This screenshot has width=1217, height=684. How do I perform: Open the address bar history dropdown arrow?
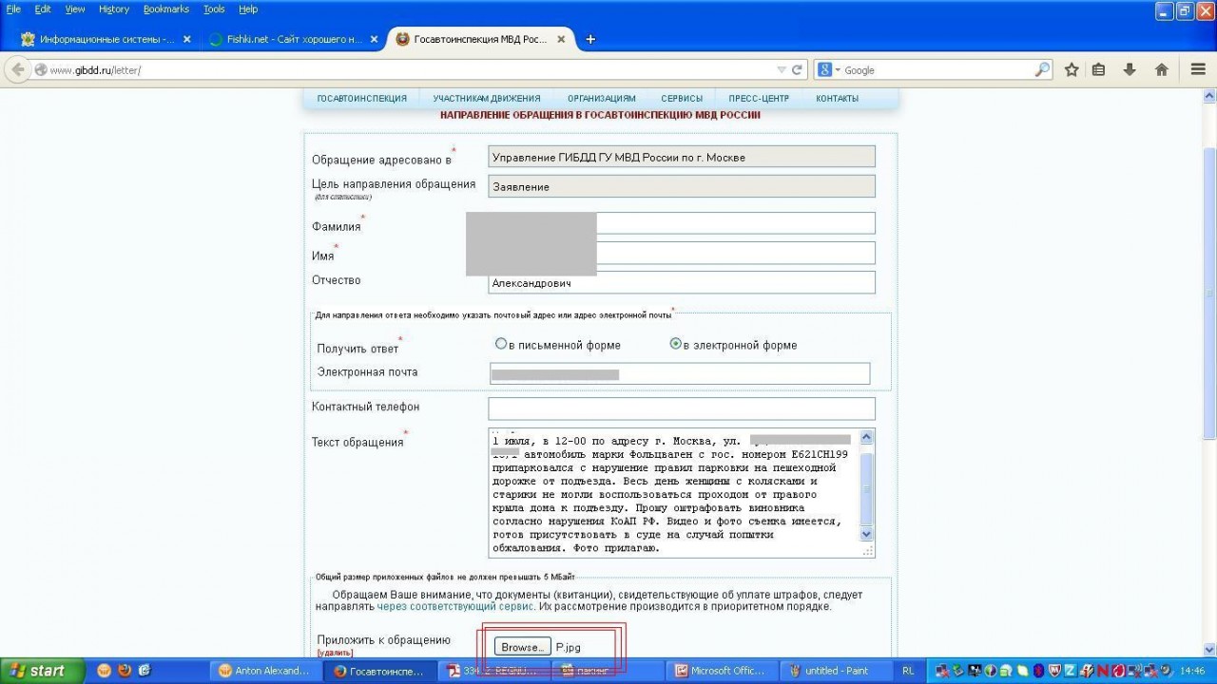pyautogui.click(x=782, y=69)
